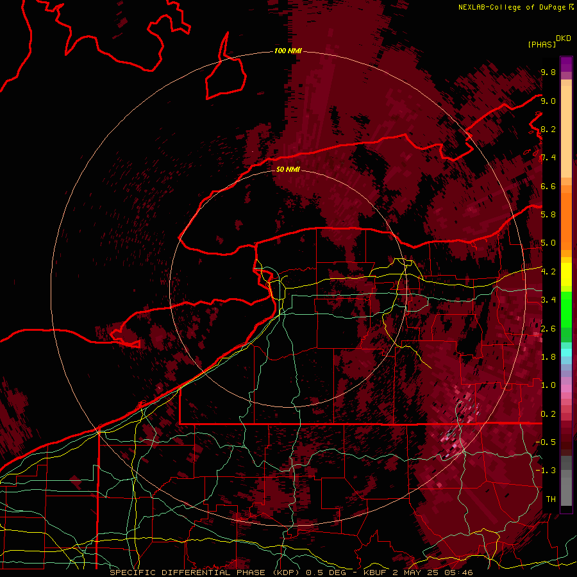Viewport: 577px width, 577px height.
Task: Click the 8.2 value on color scale
Action: click(x=548, y=129)
